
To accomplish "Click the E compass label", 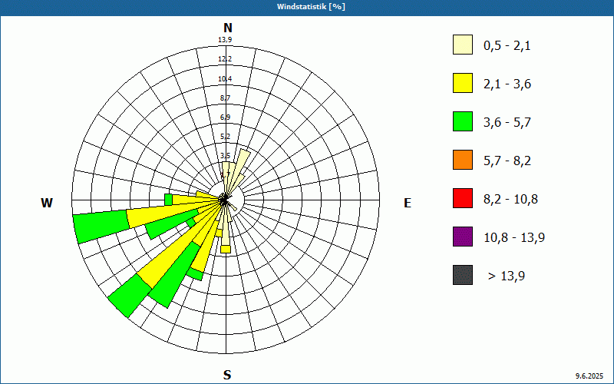I will coord(408,203).
